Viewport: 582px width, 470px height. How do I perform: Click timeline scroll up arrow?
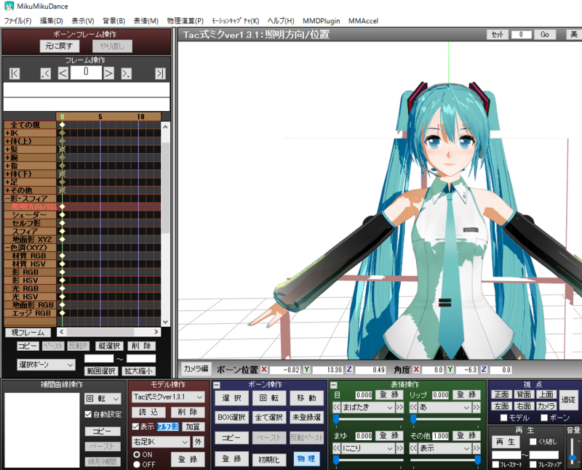click(x=166, y=127)
